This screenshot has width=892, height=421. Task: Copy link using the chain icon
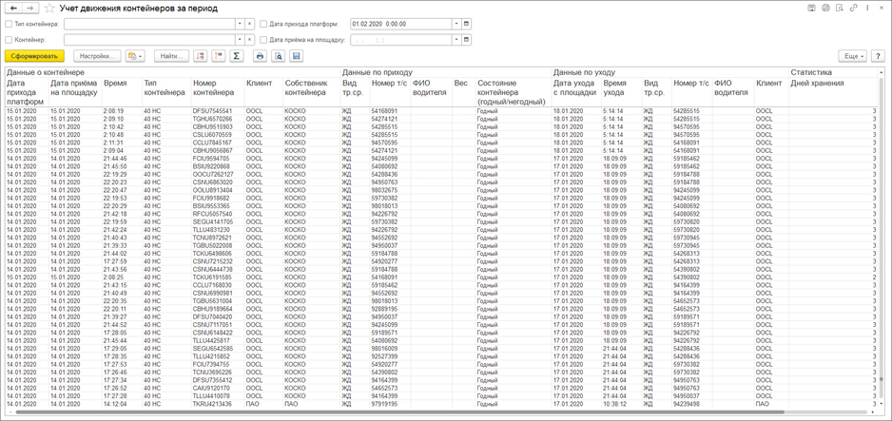click(853, 8)
